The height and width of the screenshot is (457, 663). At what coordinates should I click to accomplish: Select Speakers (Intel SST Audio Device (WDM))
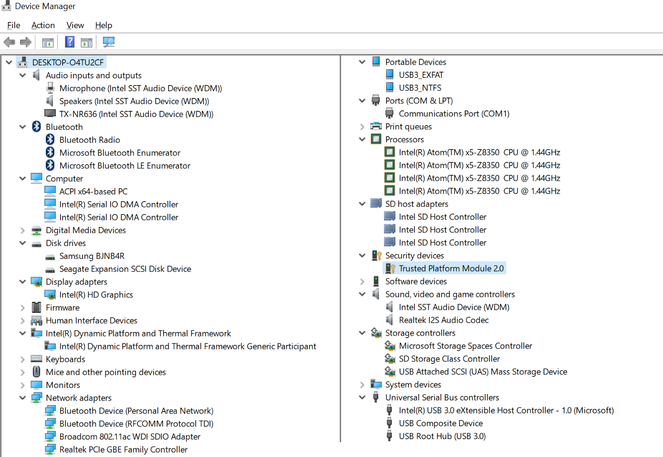click(x=134, y=101)
